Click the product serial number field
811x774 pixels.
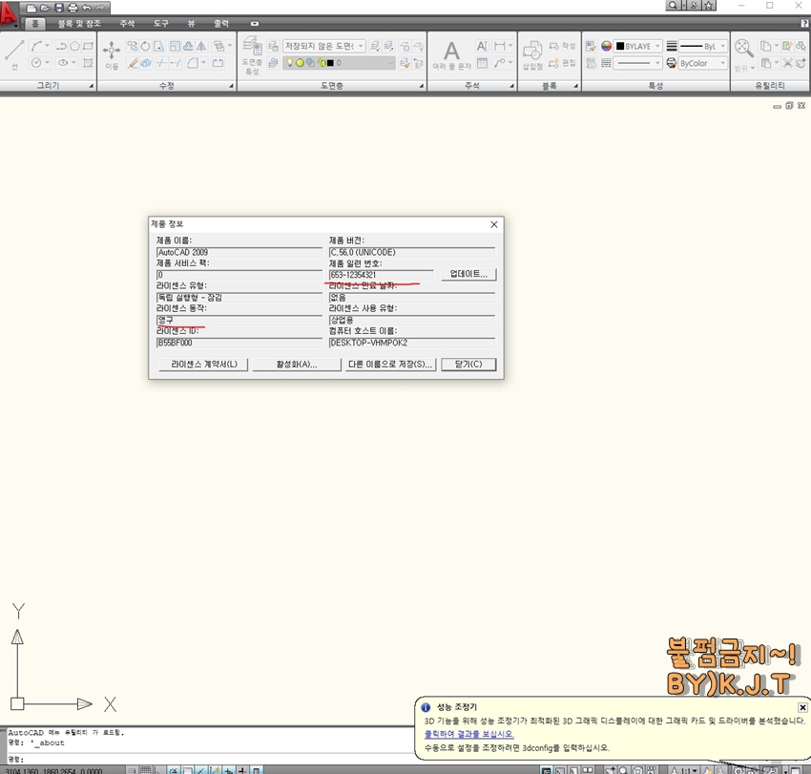(x=381, y=275)
